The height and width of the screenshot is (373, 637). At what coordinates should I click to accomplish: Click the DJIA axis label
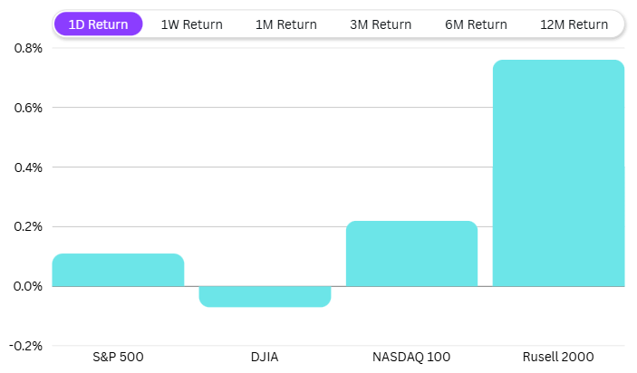(x=265, y=357)
